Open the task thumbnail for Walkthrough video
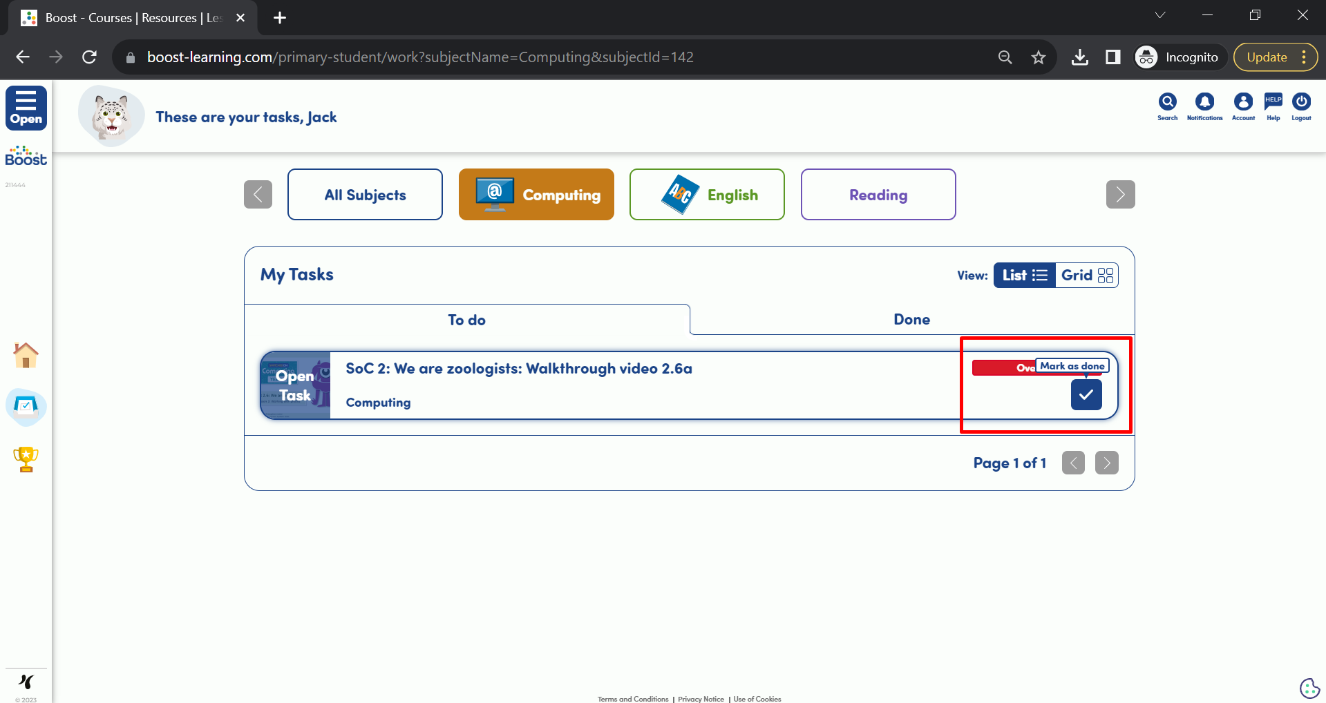Screen dimensions: 1326x703 tap(295, 385)
